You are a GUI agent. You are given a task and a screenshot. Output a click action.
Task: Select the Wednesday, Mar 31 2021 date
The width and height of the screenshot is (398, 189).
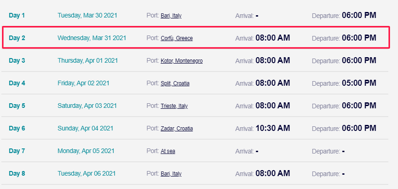(x=92, y=38)
